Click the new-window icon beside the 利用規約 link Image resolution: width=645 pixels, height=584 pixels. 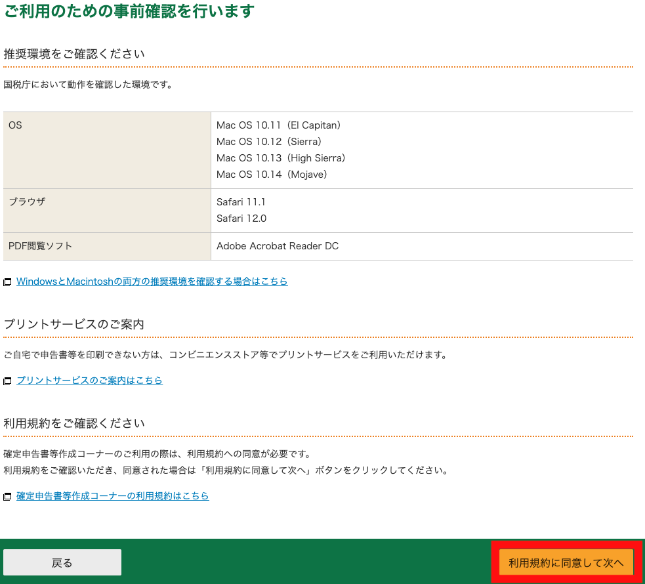click(x=7, y=497)
